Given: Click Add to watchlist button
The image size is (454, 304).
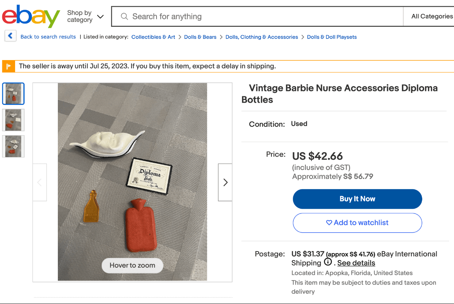Looking at the screenshot, I should pos(357,223).
